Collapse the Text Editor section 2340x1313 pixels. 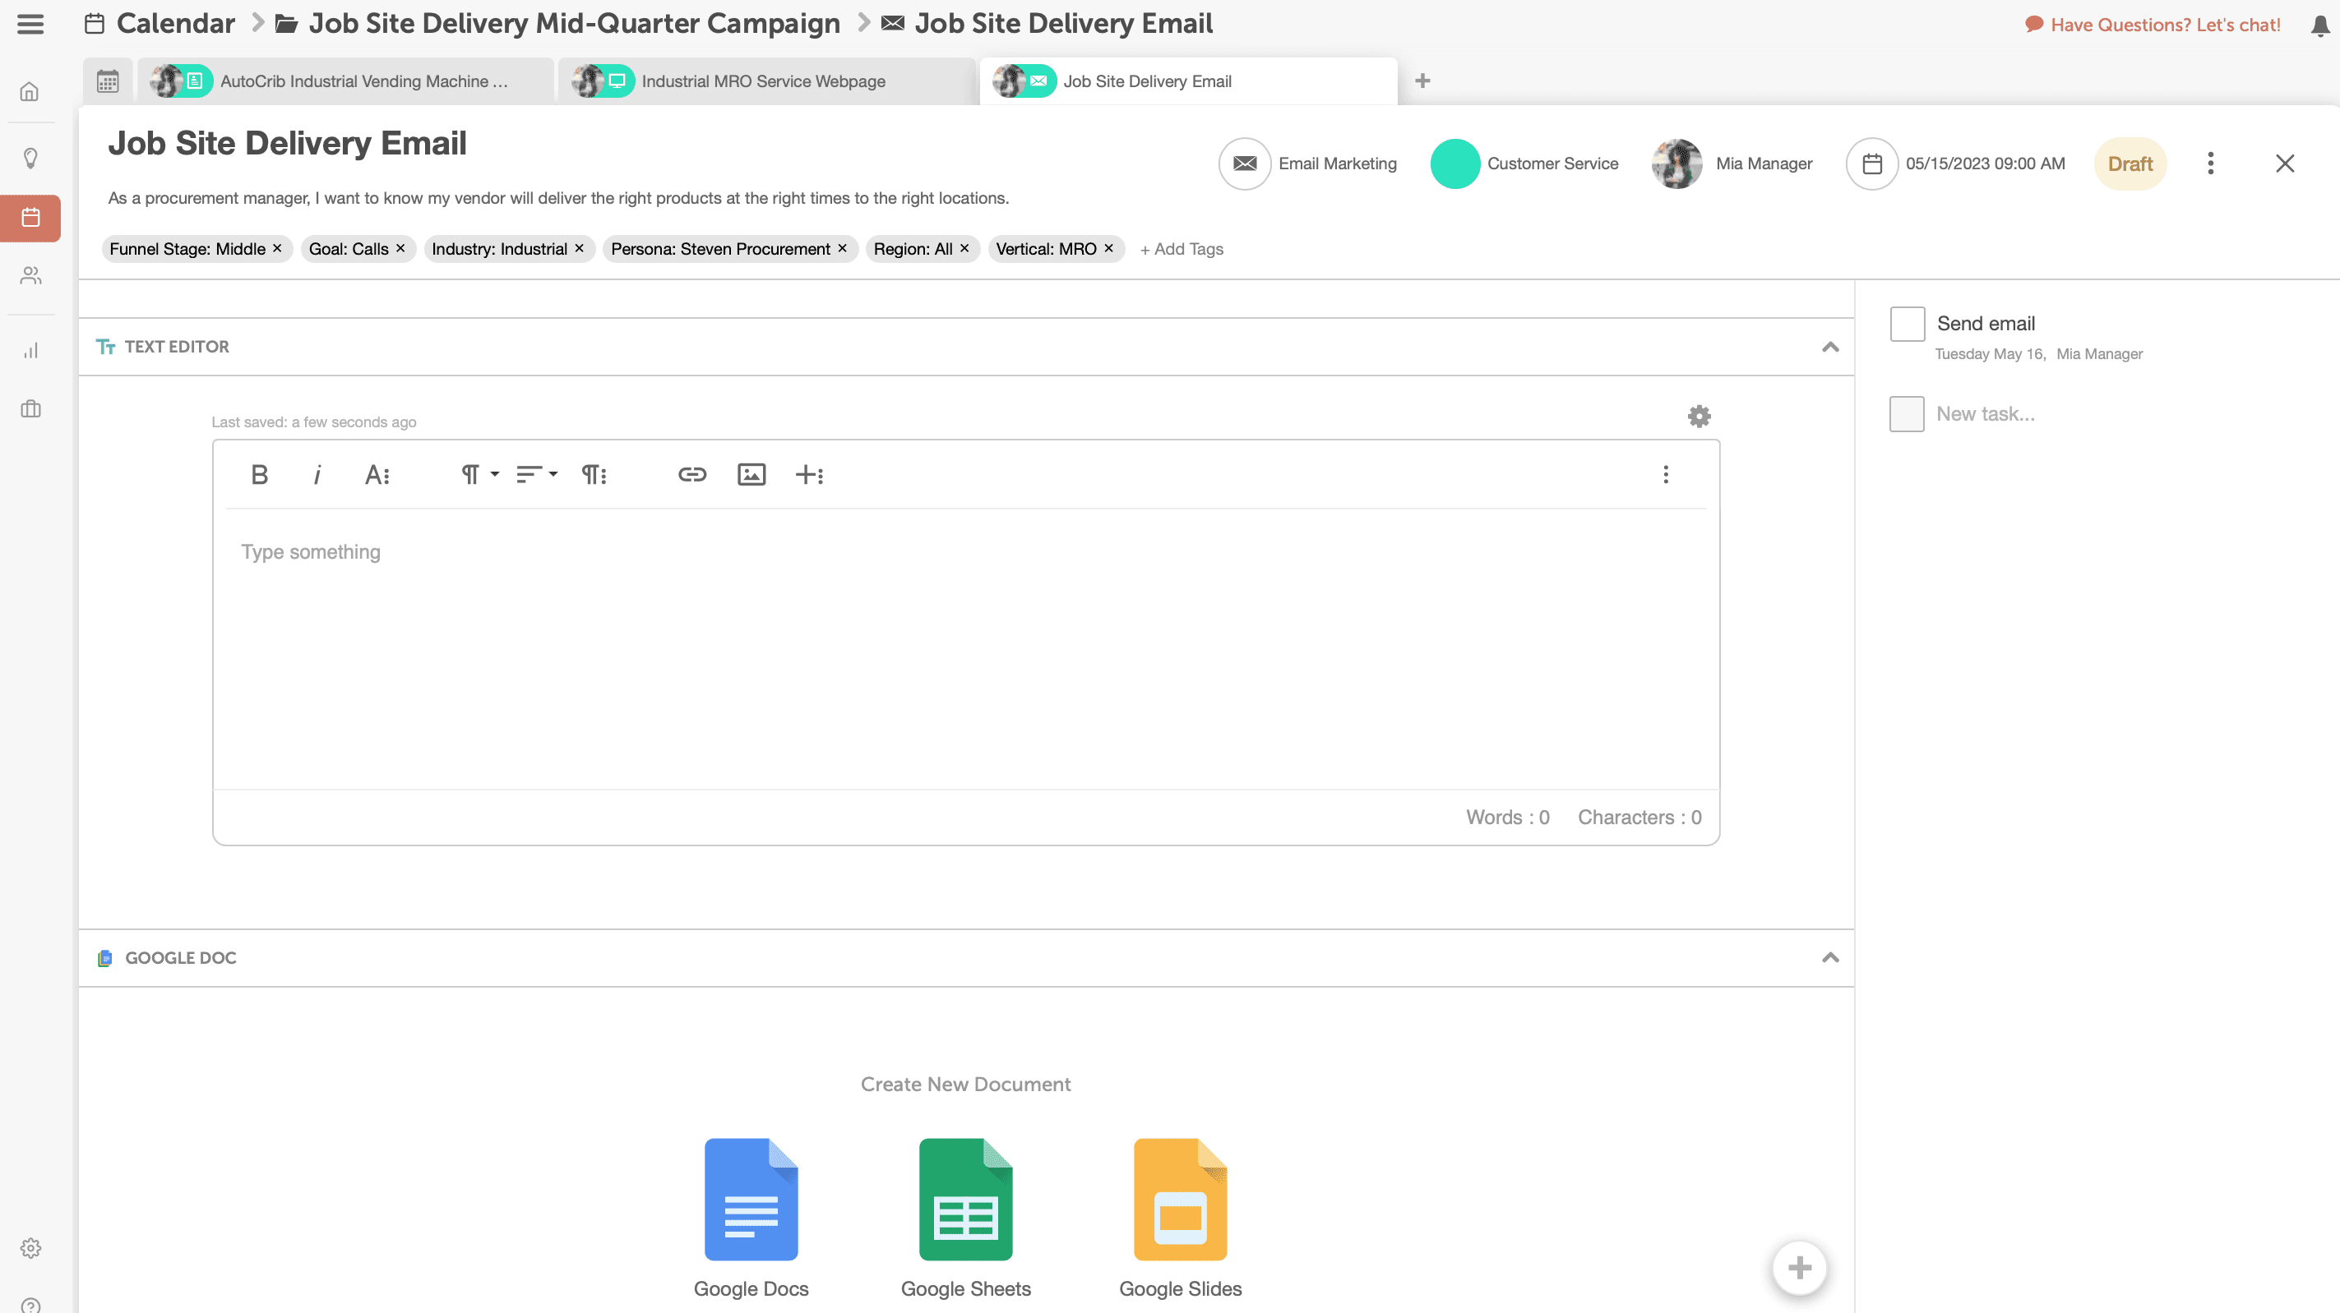[1830, 346]
